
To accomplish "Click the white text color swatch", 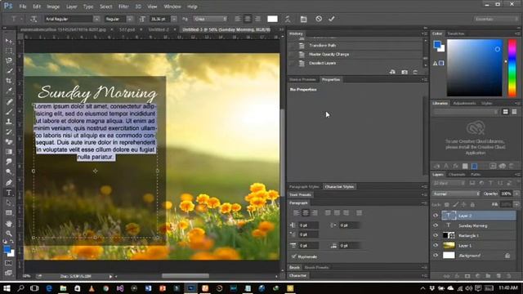I will (x=272, y=19).
